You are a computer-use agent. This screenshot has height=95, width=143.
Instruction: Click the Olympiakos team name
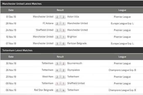coord(74,70)
